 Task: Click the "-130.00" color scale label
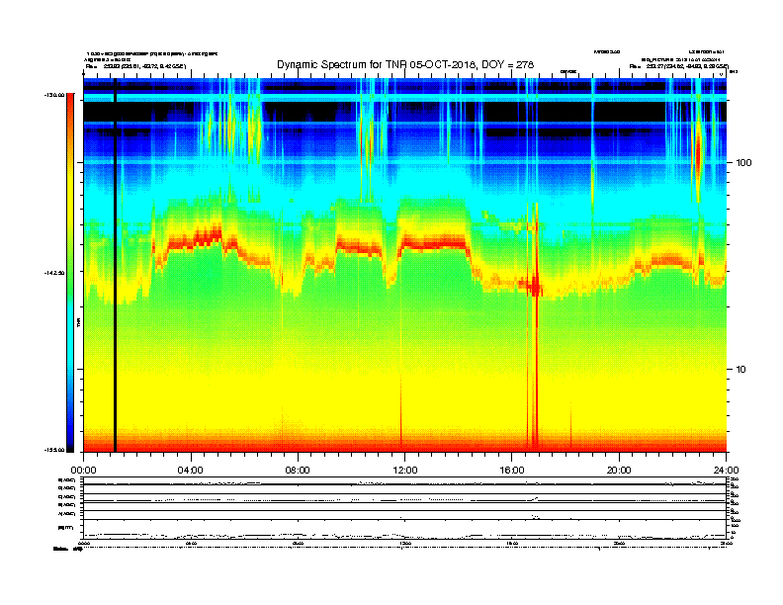[54, 95]
